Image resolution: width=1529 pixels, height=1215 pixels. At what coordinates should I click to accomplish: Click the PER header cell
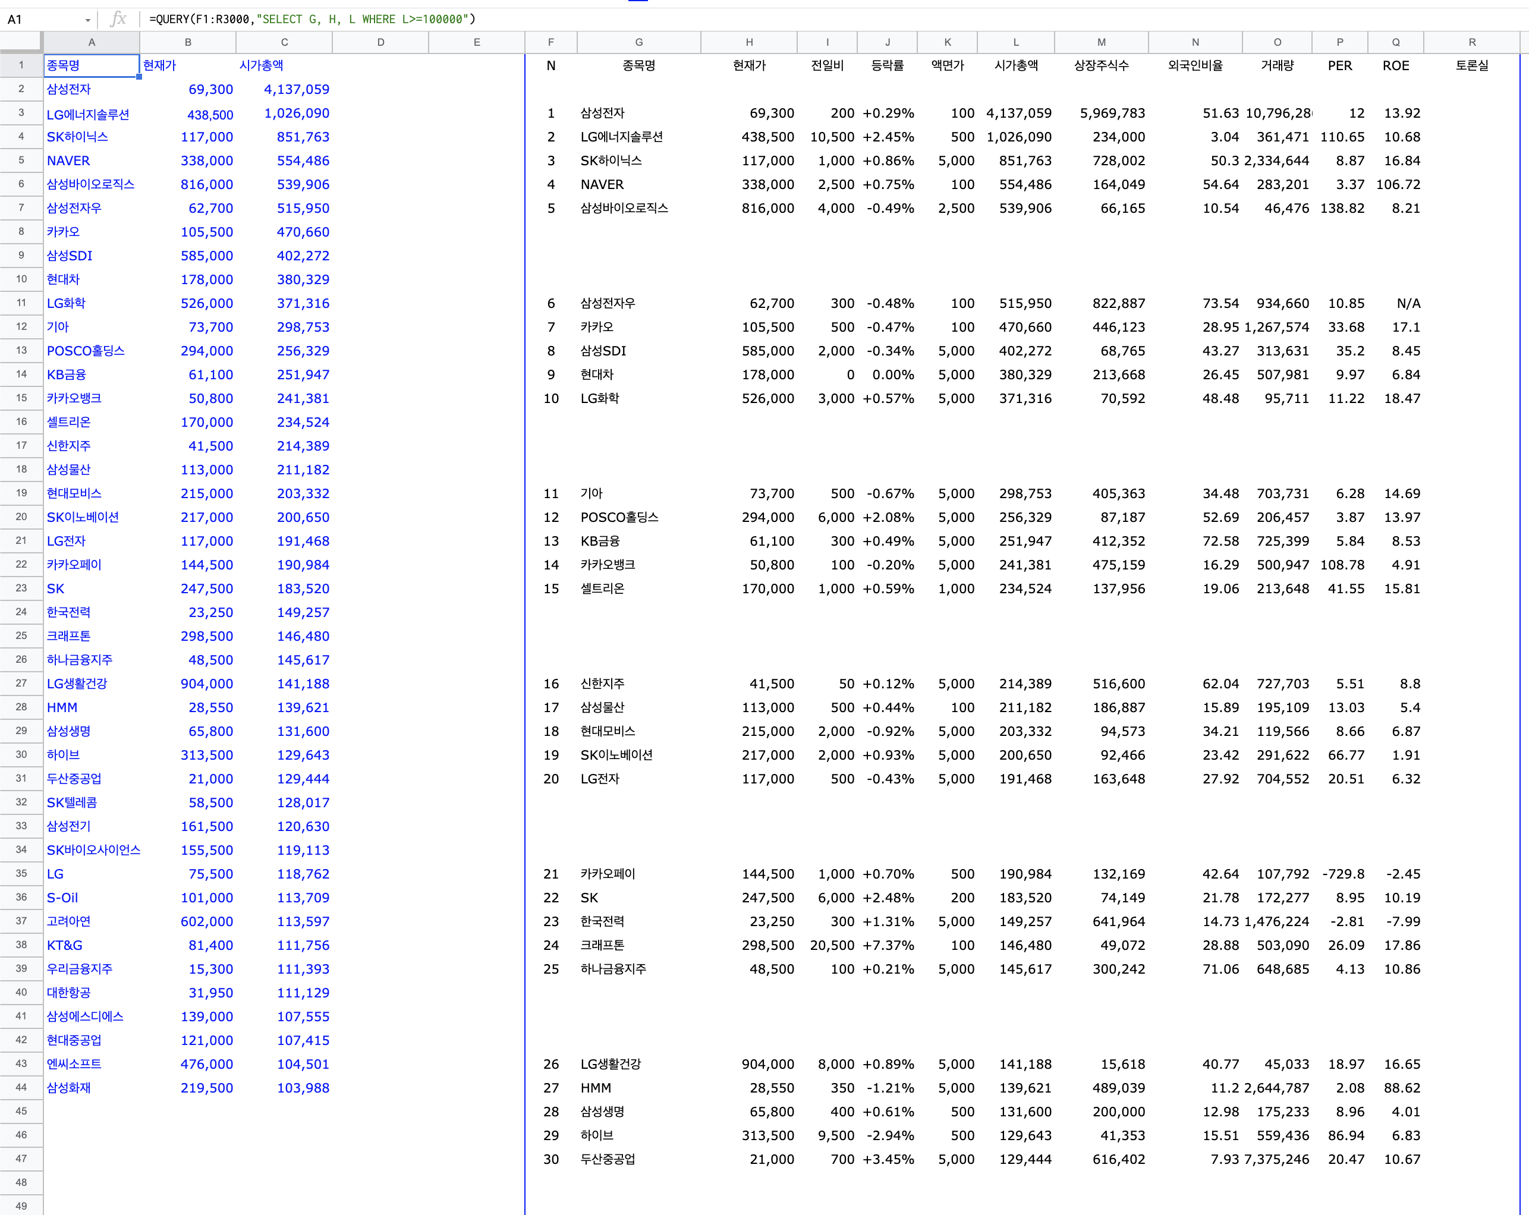(x=1339, y=65)
